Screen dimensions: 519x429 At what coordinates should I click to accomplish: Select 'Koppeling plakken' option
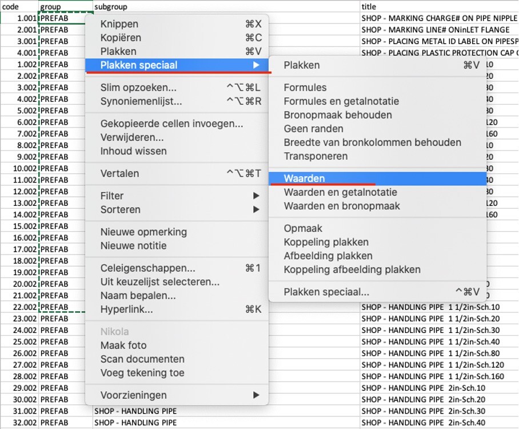coord(326,242)
